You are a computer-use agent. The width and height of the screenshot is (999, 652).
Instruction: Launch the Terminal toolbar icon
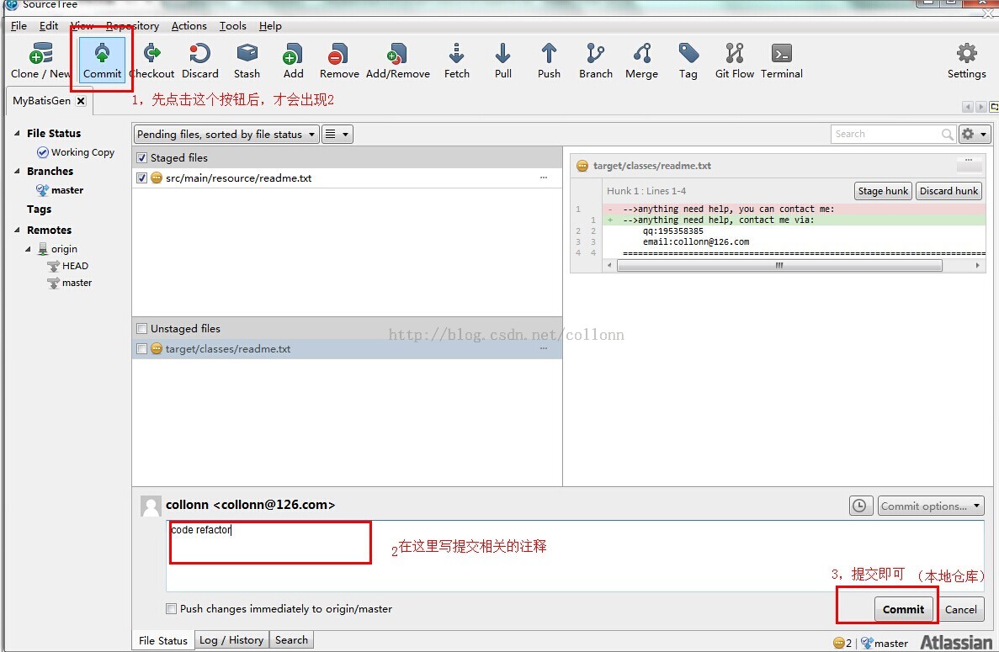coord(781,59)
